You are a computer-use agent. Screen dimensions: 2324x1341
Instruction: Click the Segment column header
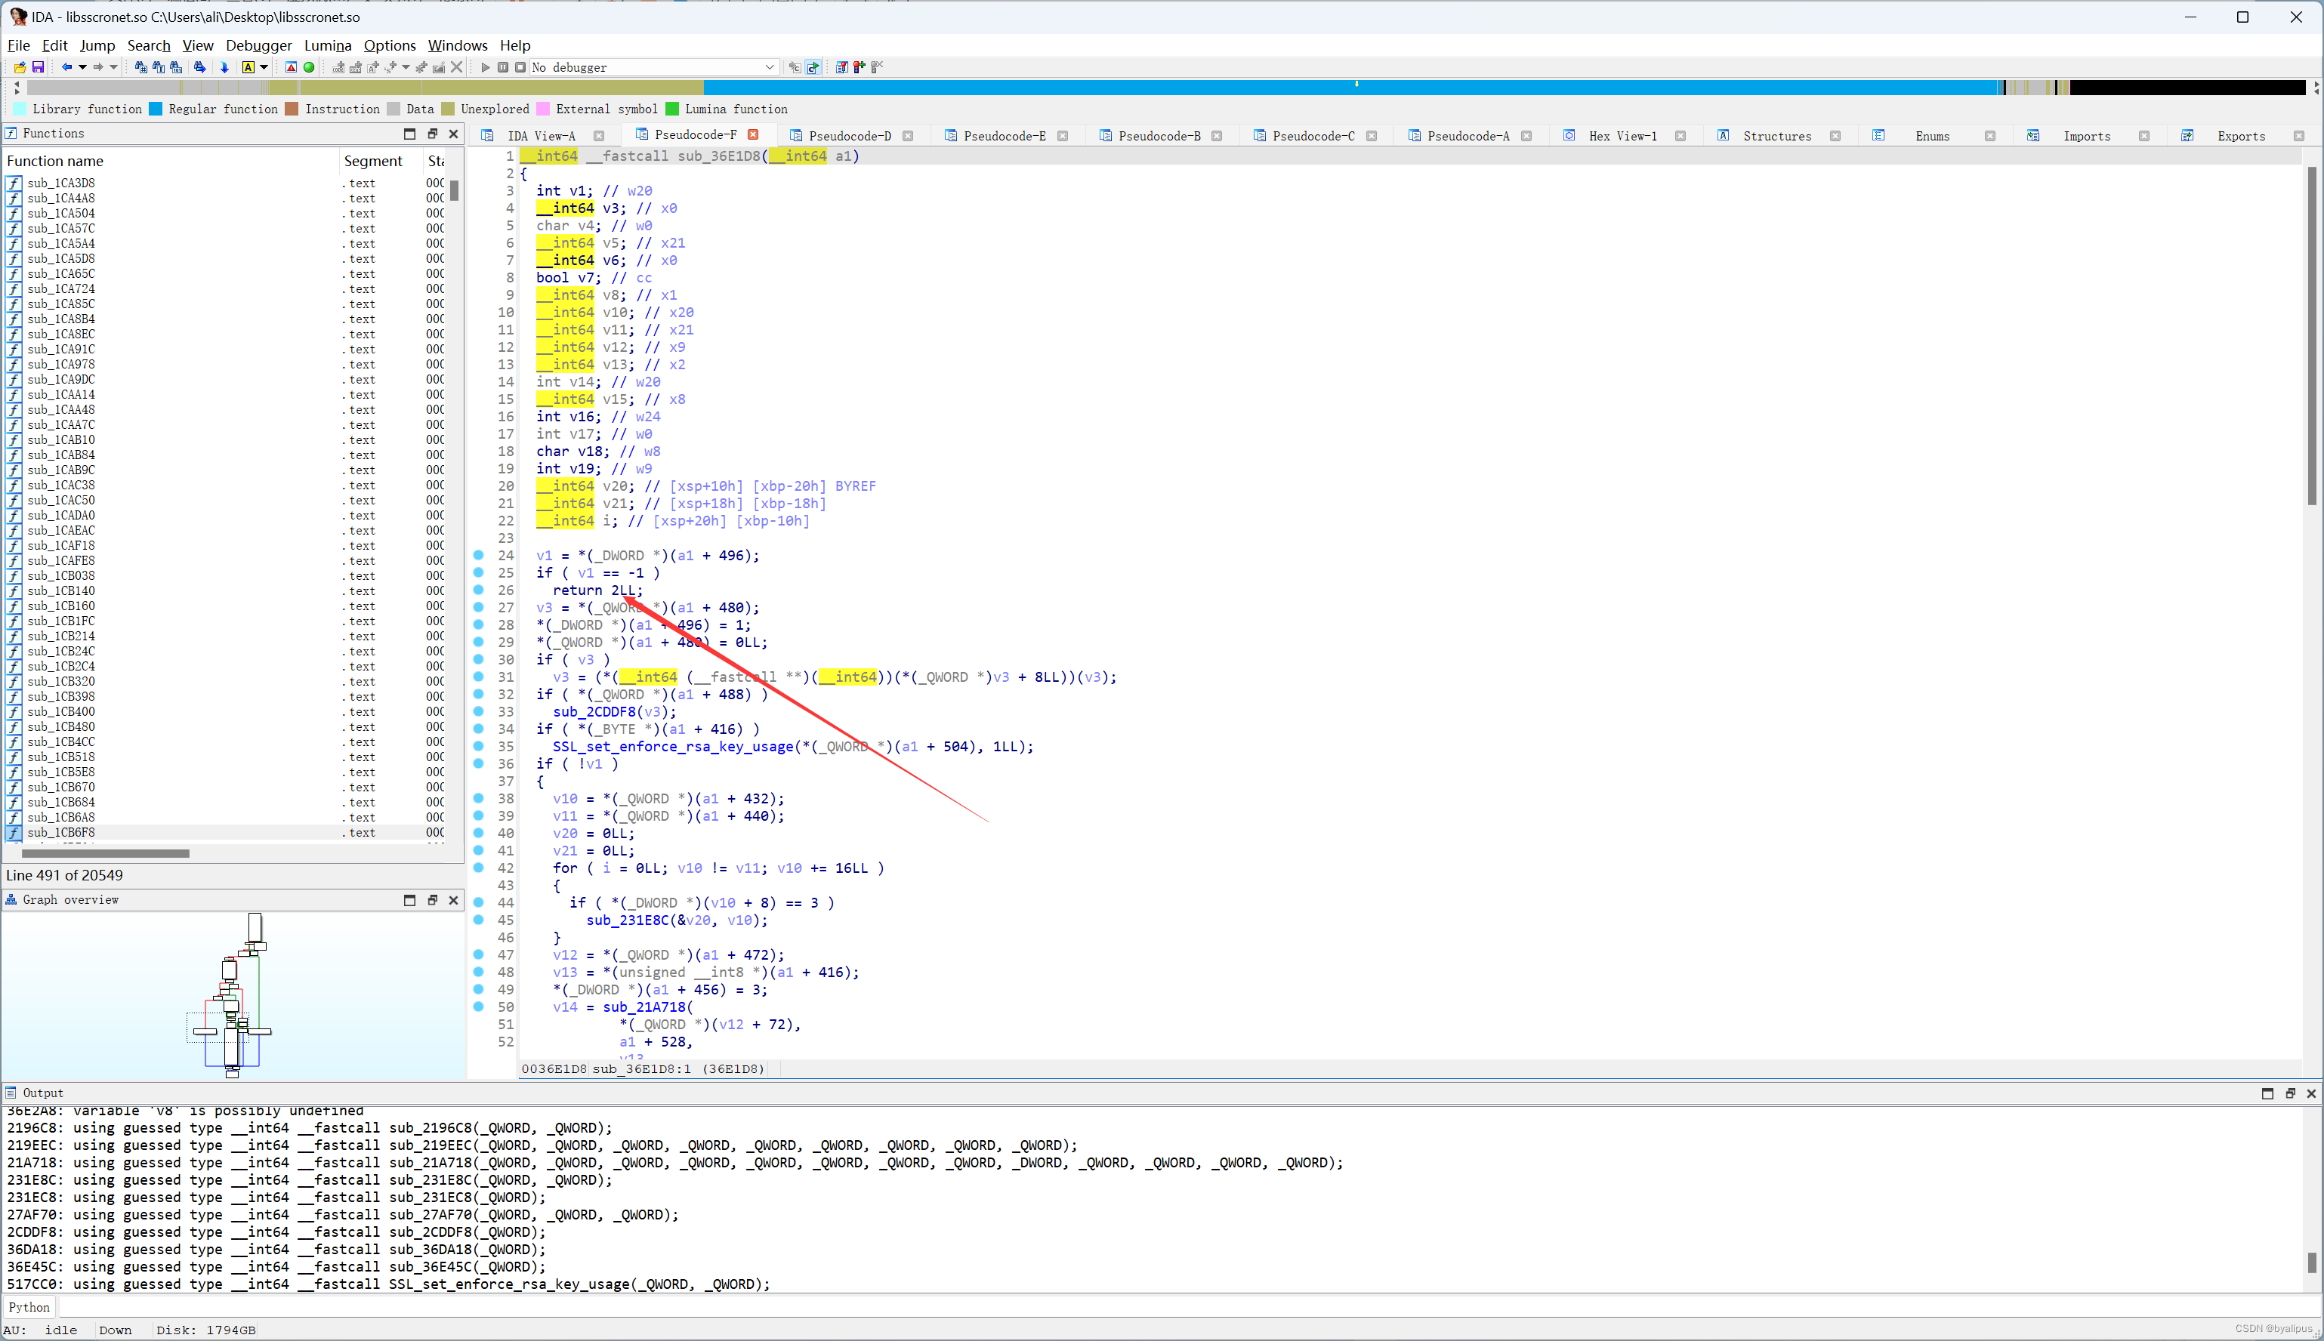pos(373,161)
